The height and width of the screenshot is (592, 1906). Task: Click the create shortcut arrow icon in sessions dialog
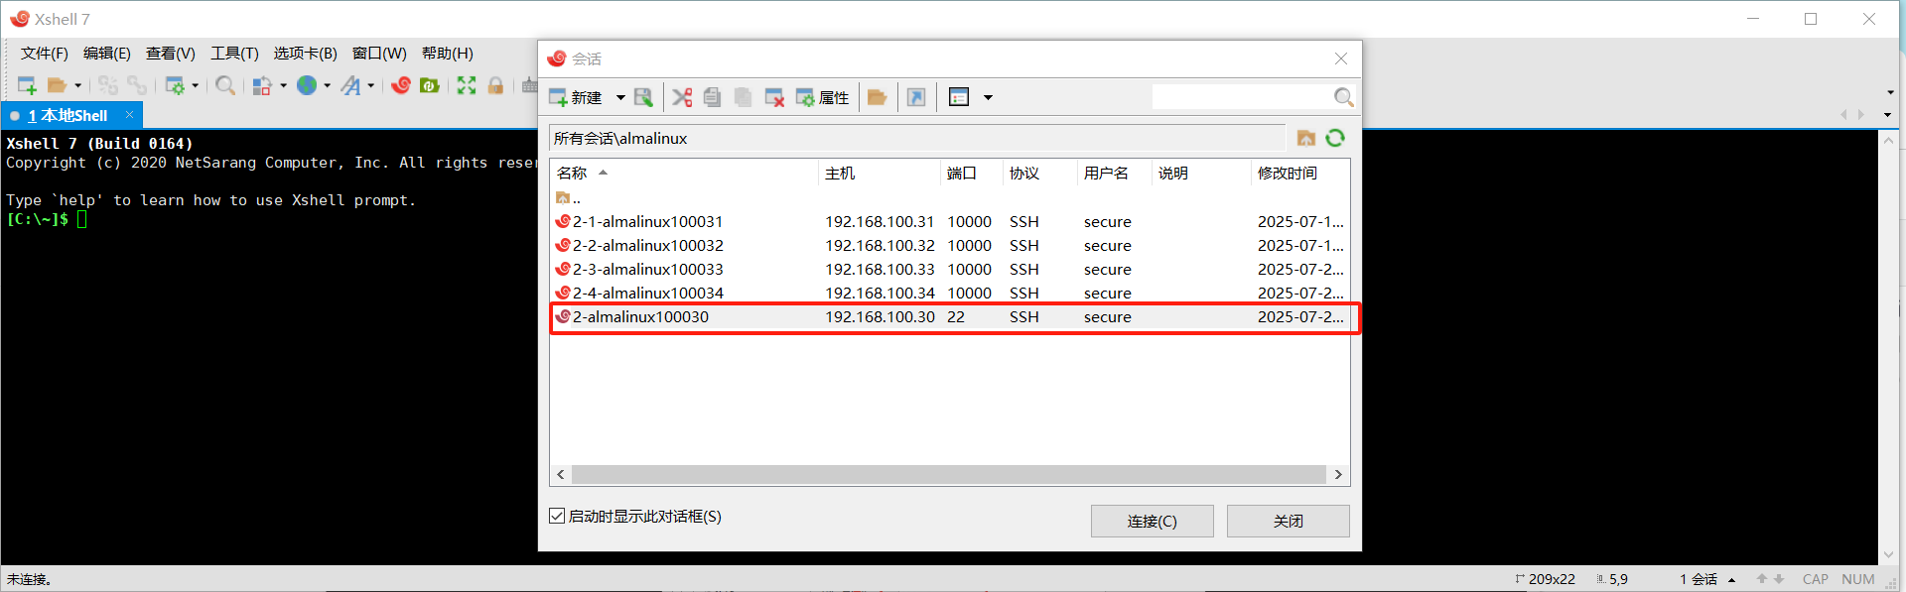click(916, 97)
